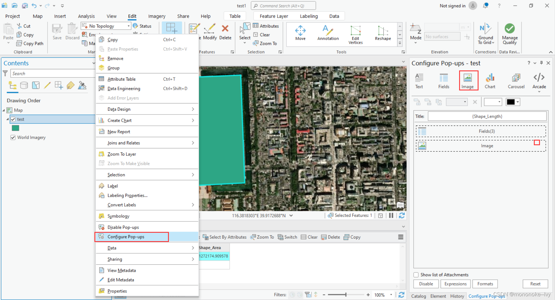Activate the Edit Vertices tool

pyautogui.click(x=355, y=35)
